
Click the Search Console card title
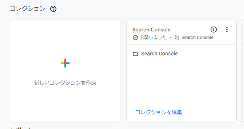click(151, 30)
